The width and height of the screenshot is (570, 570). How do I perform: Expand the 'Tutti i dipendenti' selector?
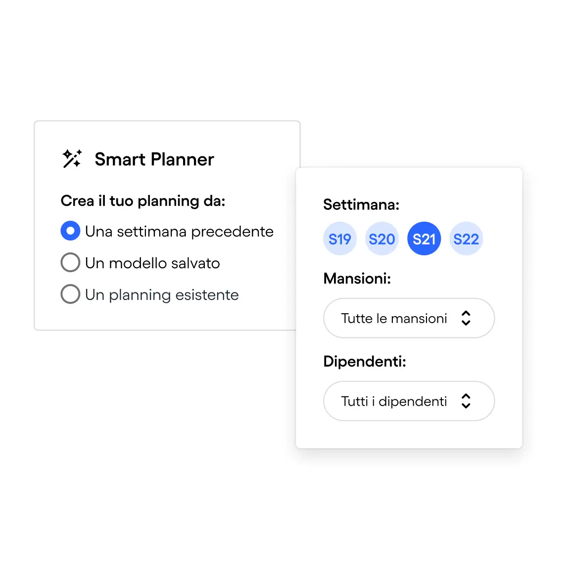(408, 401)
